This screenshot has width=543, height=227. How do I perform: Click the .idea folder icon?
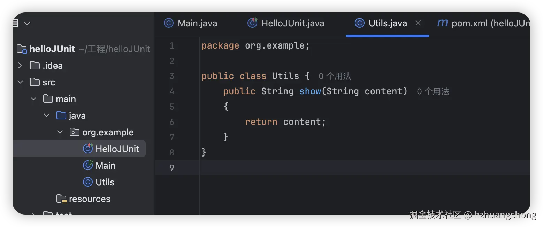coord(35,65)
